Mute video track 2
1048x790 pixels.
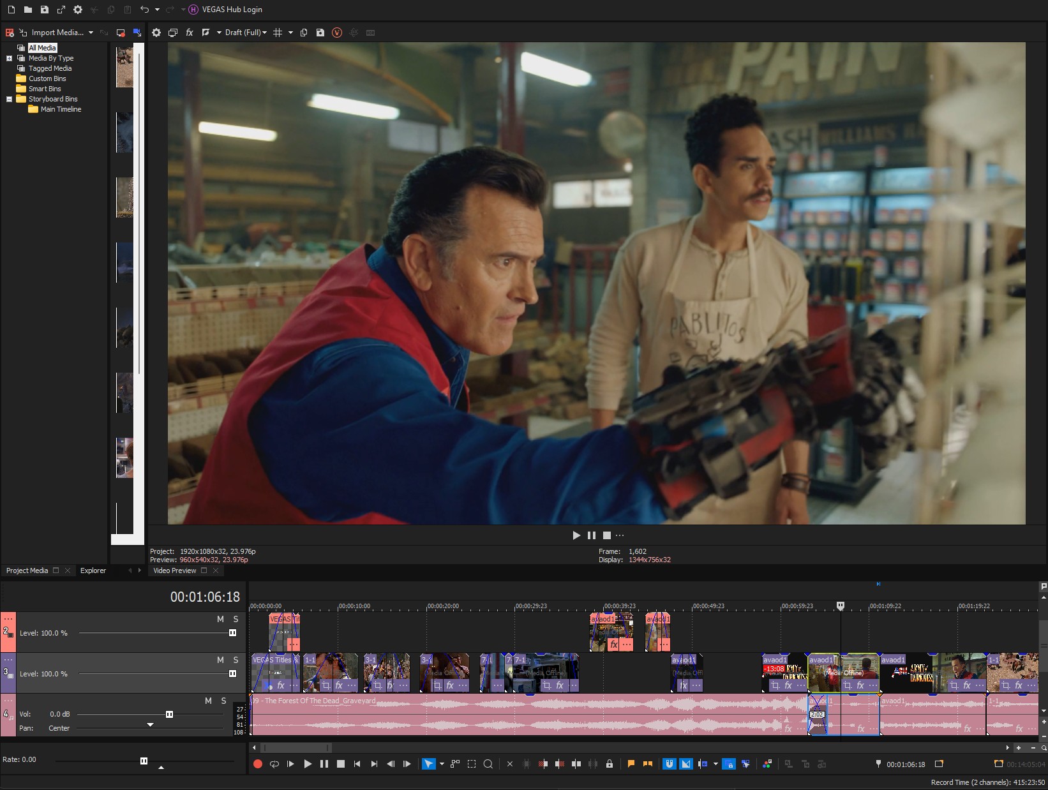tap(220, 619)
